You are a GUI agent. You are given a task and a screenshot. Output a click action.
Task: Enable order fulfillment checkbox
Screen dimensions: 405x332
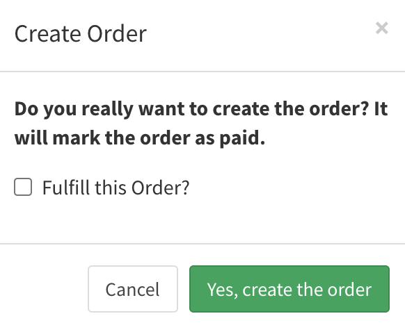(x=23, y=187)
